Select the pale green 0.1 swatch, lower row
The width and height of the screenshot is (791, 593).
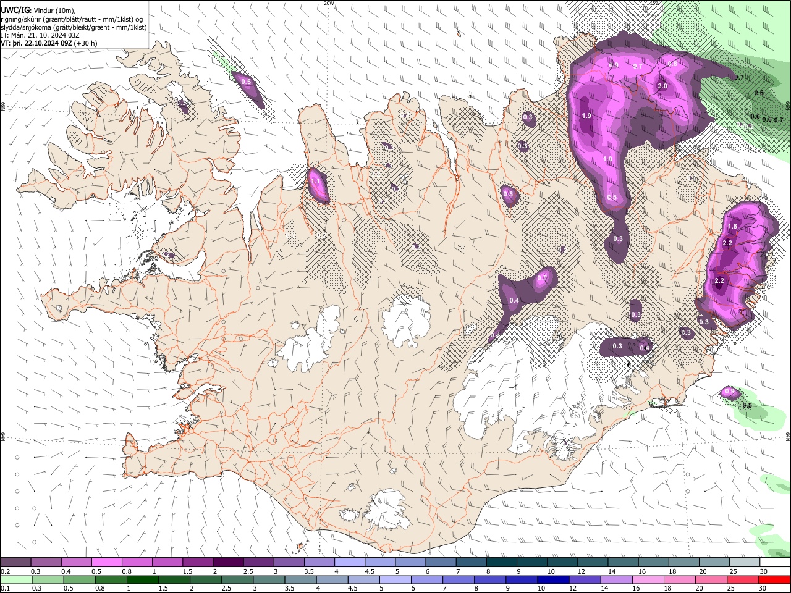15,579
